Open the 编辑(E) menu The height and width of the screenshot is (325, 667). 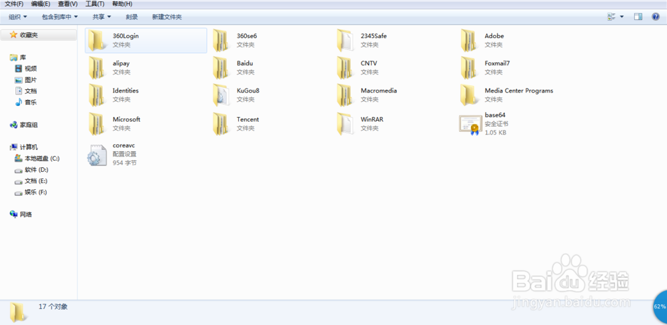click(x=41, y=4)
